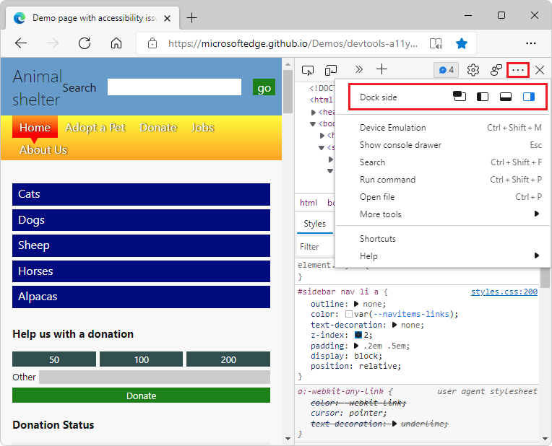Click the favorites star icon
This screenshot has width=552, height=446.
point(461,43)
